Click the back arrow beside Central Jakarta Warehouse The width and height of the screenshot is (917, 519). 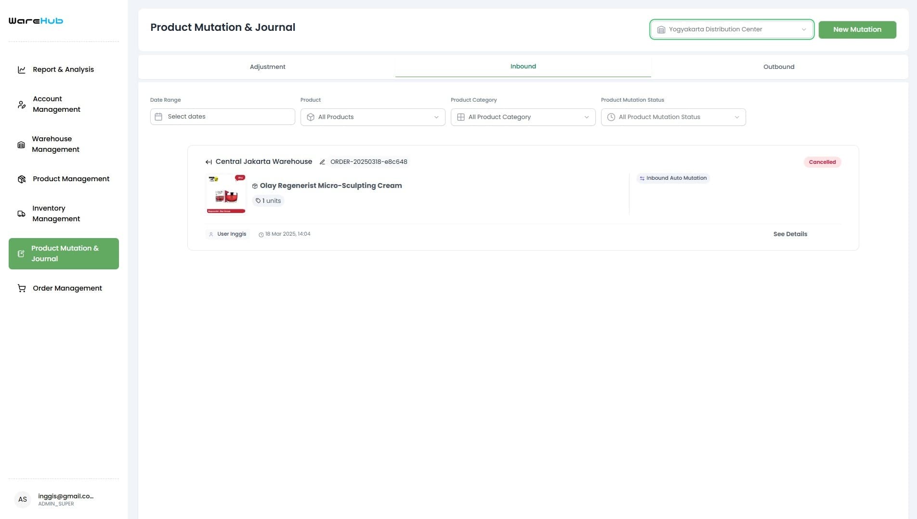(x=209, y=161)
